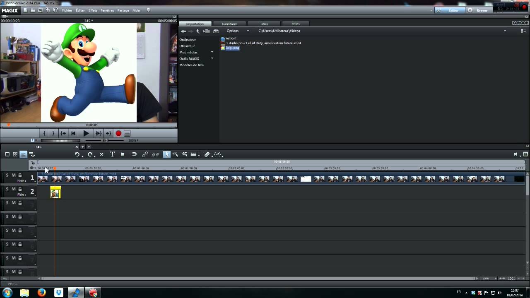Set the range in-point with the brace icon
This screenshot has height=298, width=530.
click(44, 133)
